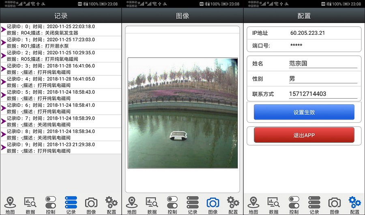Screen dimensions: 365x215
Task: Click the 联系方式 phone number field
Action: click(322, 94)
